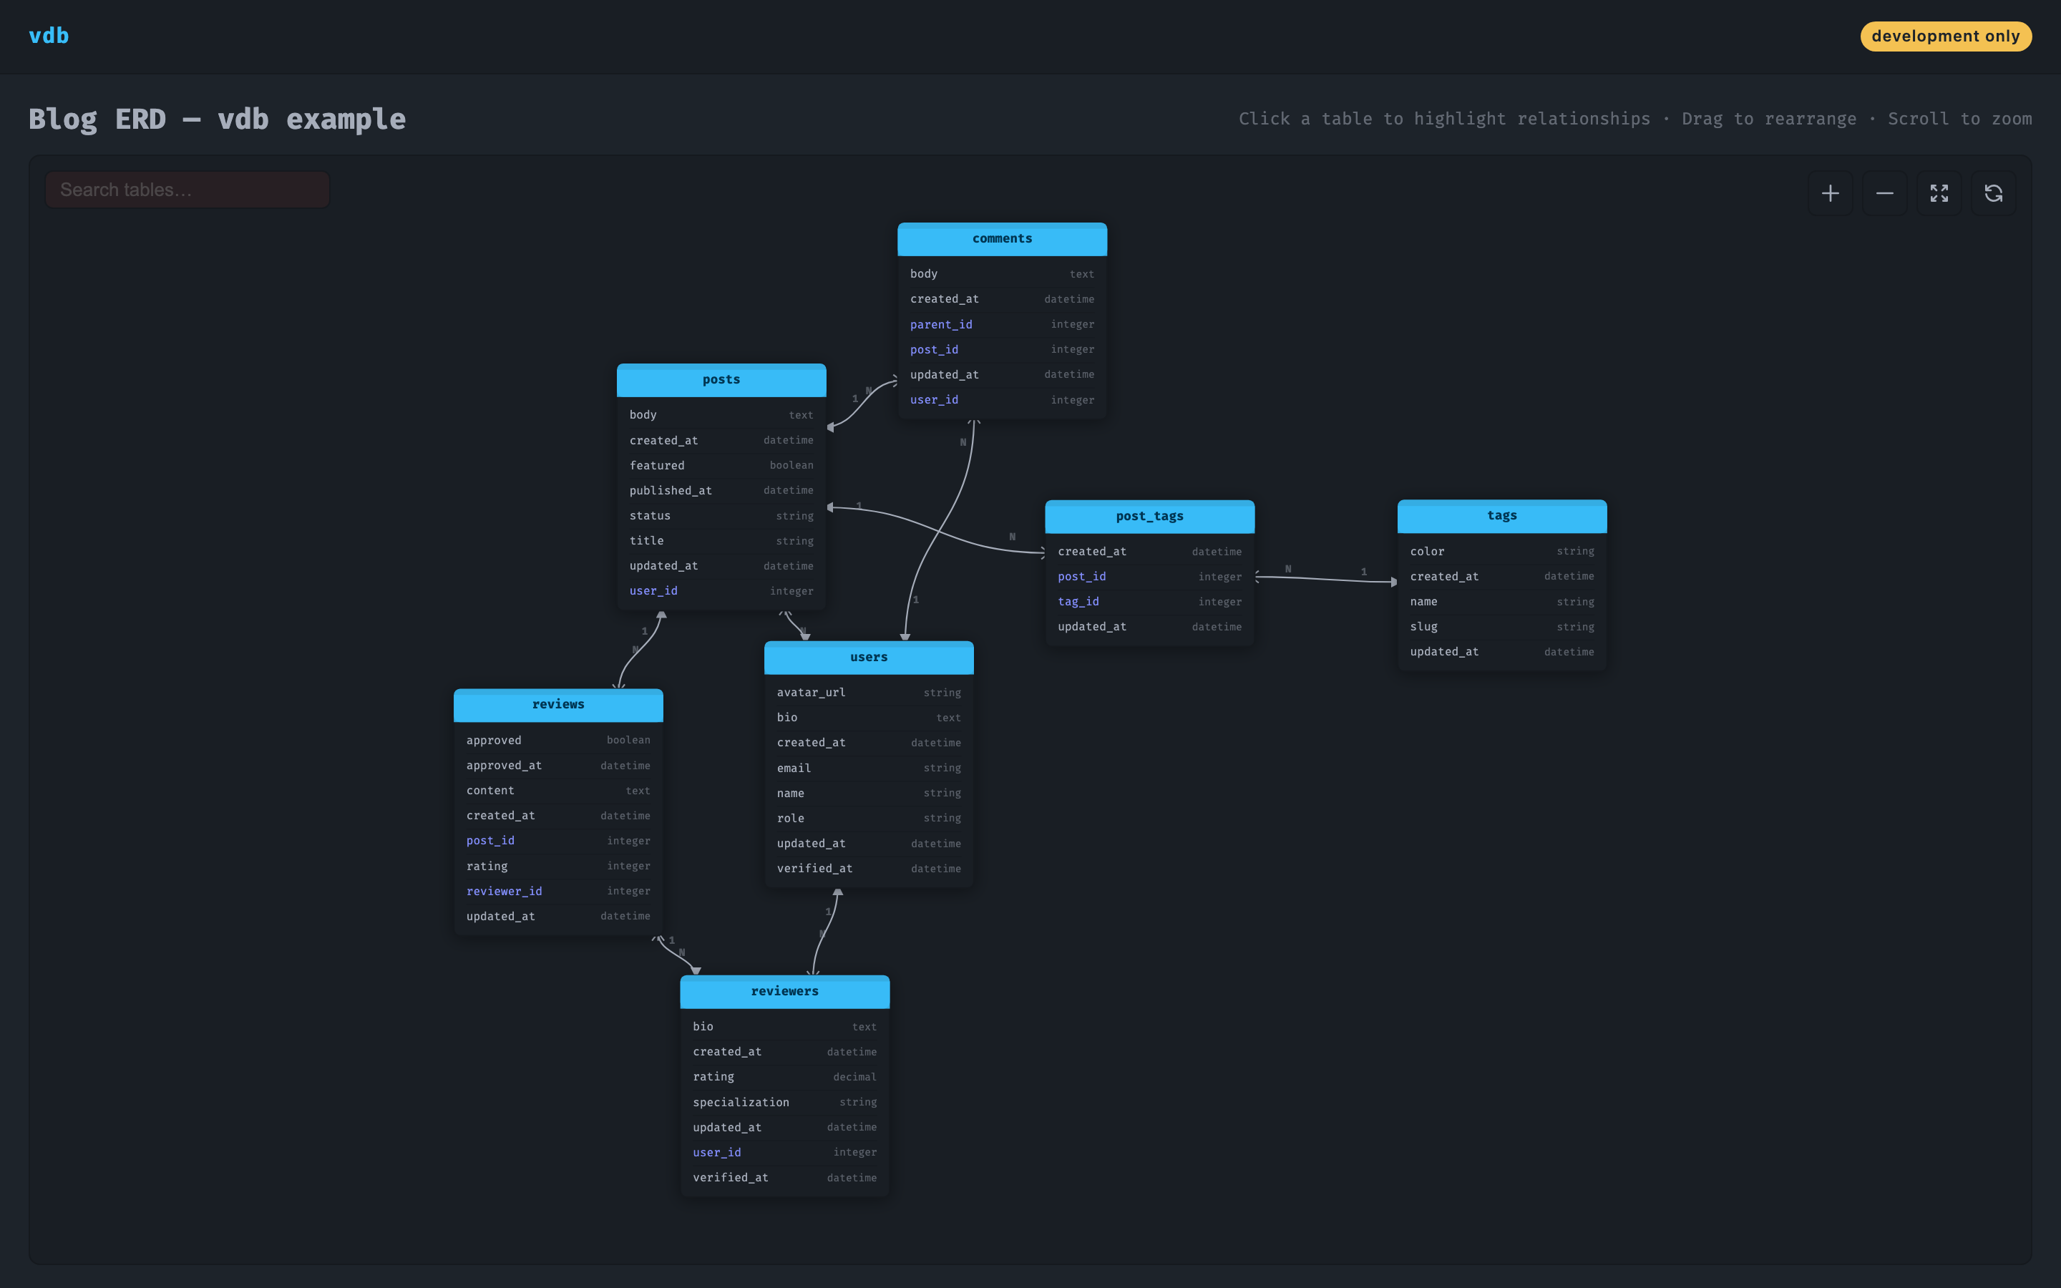Click the development only badge

[1946, 36]
